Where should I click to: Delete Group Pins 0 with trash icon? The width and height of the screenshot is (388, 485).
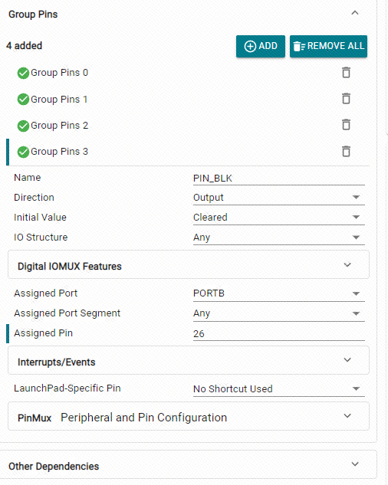(x=346, y=73)
